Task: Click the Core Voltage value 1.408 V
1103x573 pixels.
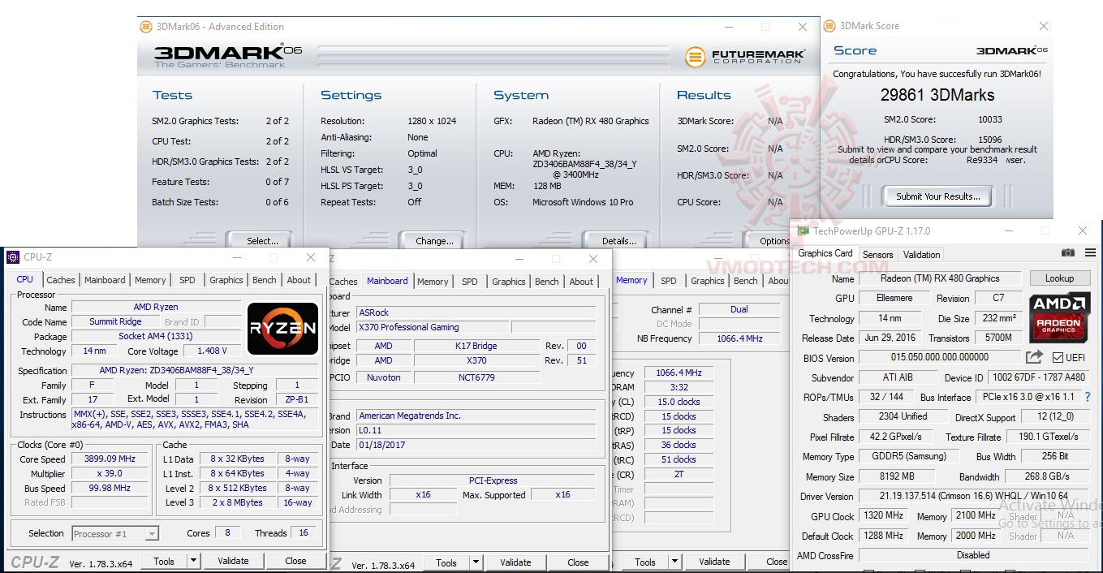Action: pyautogui.click(x=212, y=351)
